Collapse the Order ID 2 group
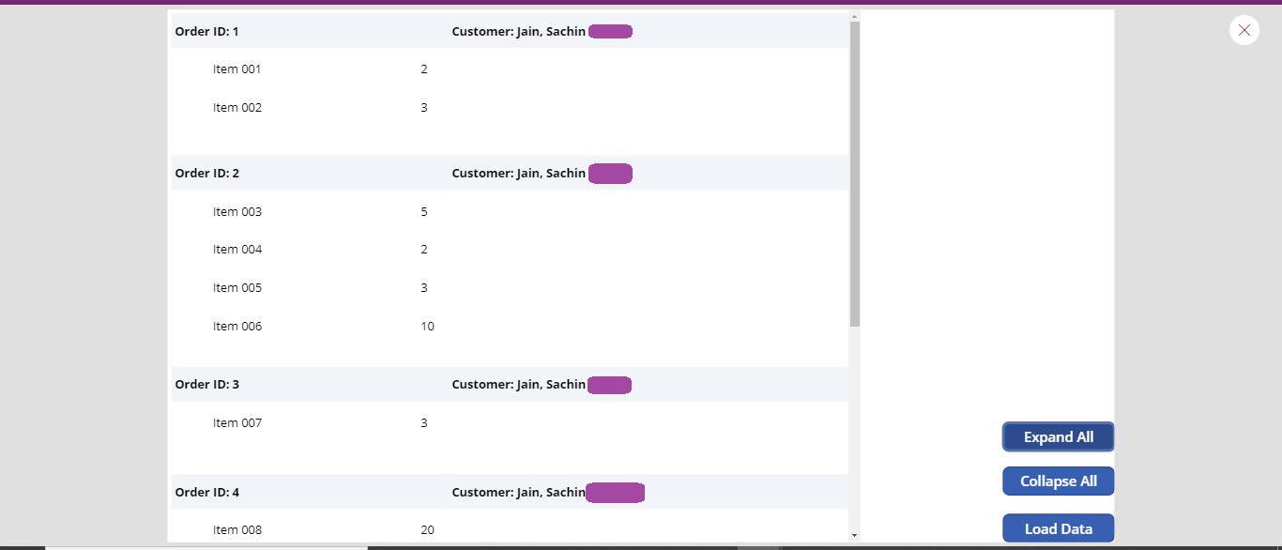 coord(206,173)
